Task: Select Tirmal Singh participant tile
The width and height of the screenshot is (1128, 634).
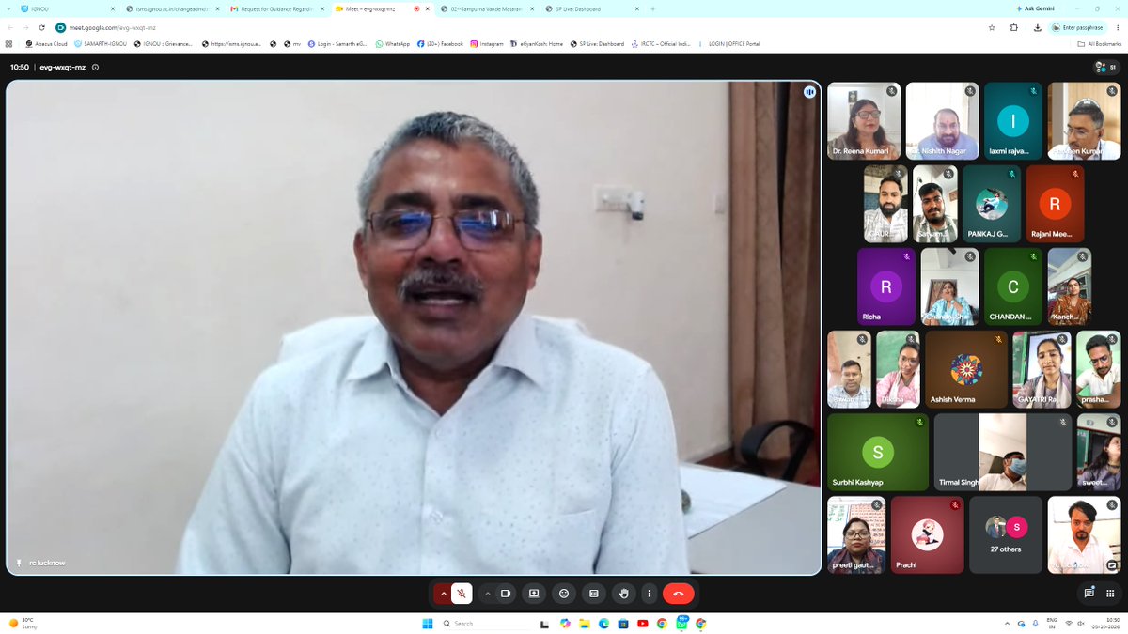Action: coord(1003,452)
